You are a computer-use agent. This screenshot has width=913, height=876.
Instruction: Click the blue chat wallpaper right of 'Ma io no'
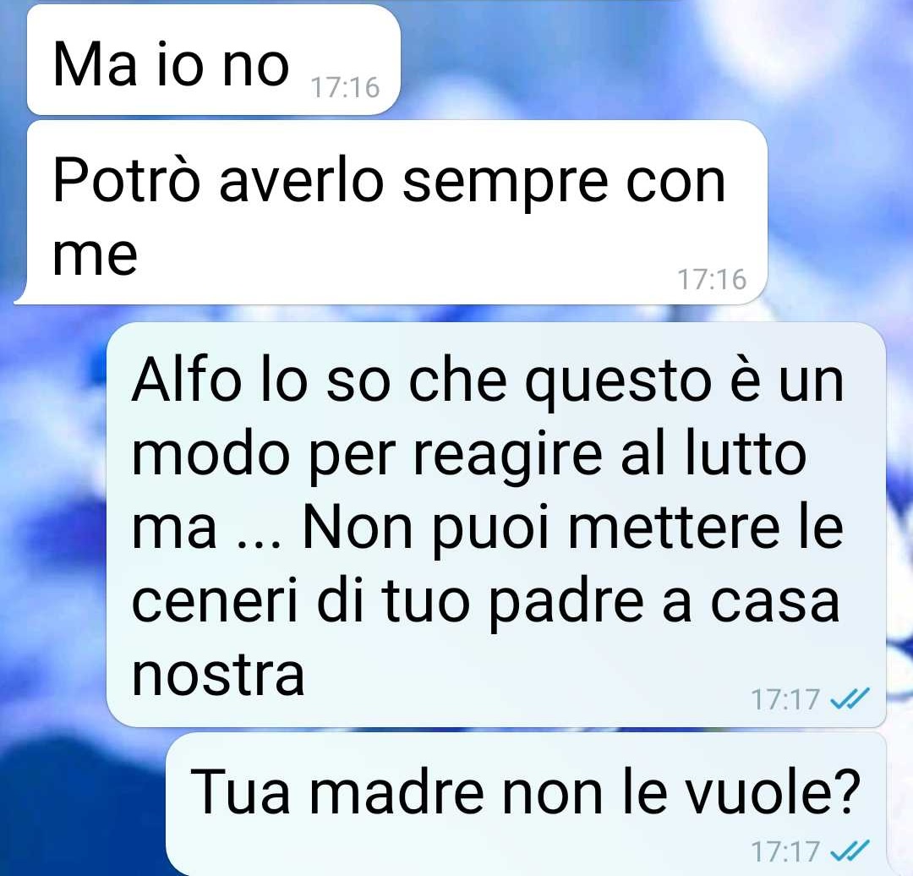tap(641, 58)
